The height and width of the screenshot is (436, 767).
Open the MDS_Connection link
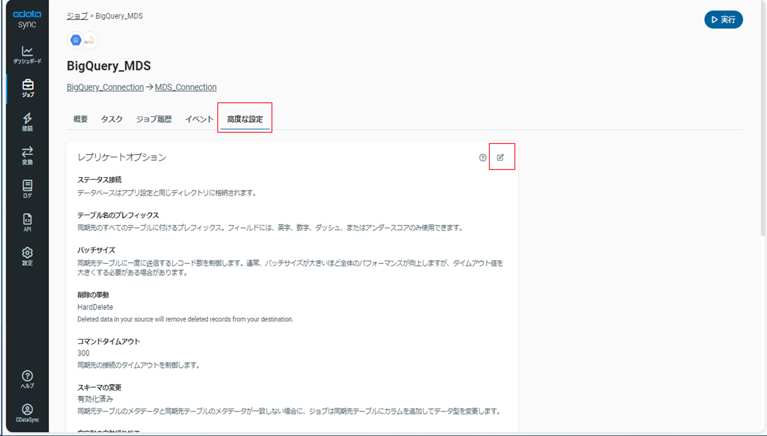pyautogui.click(x=186, y=87)
